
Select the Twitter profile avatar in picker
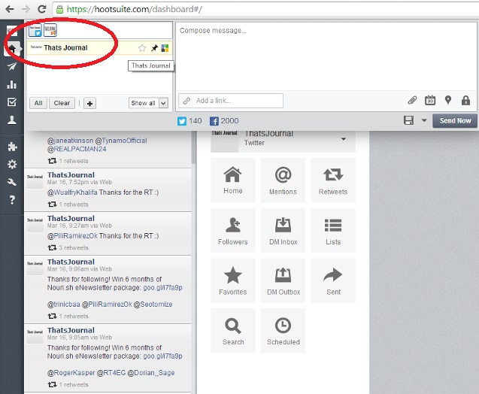[x=35, y=30]
